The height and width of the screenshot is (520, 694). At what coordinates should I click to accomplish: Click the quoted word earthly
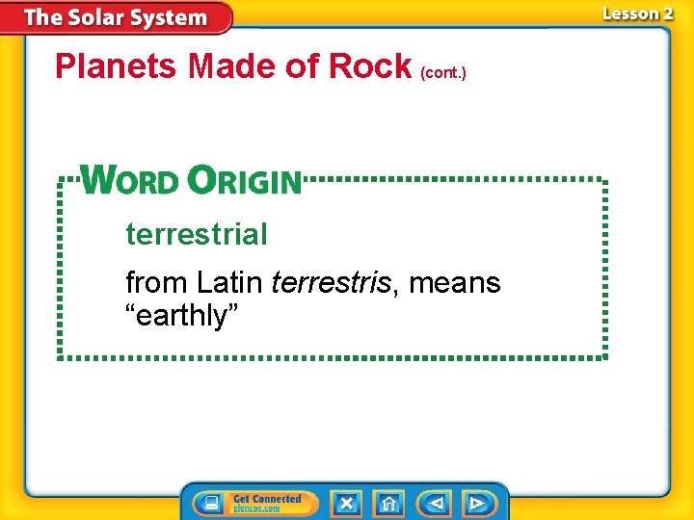click(x=181, y=316)
